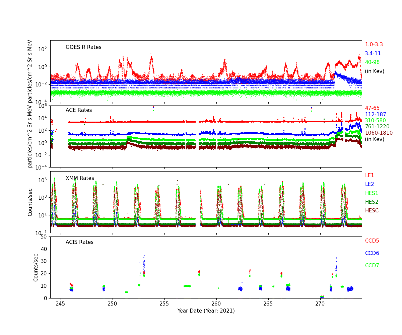Click the "GOES R Rates" panel title
This screenshot has height=335, width=402.
point(83,47)
